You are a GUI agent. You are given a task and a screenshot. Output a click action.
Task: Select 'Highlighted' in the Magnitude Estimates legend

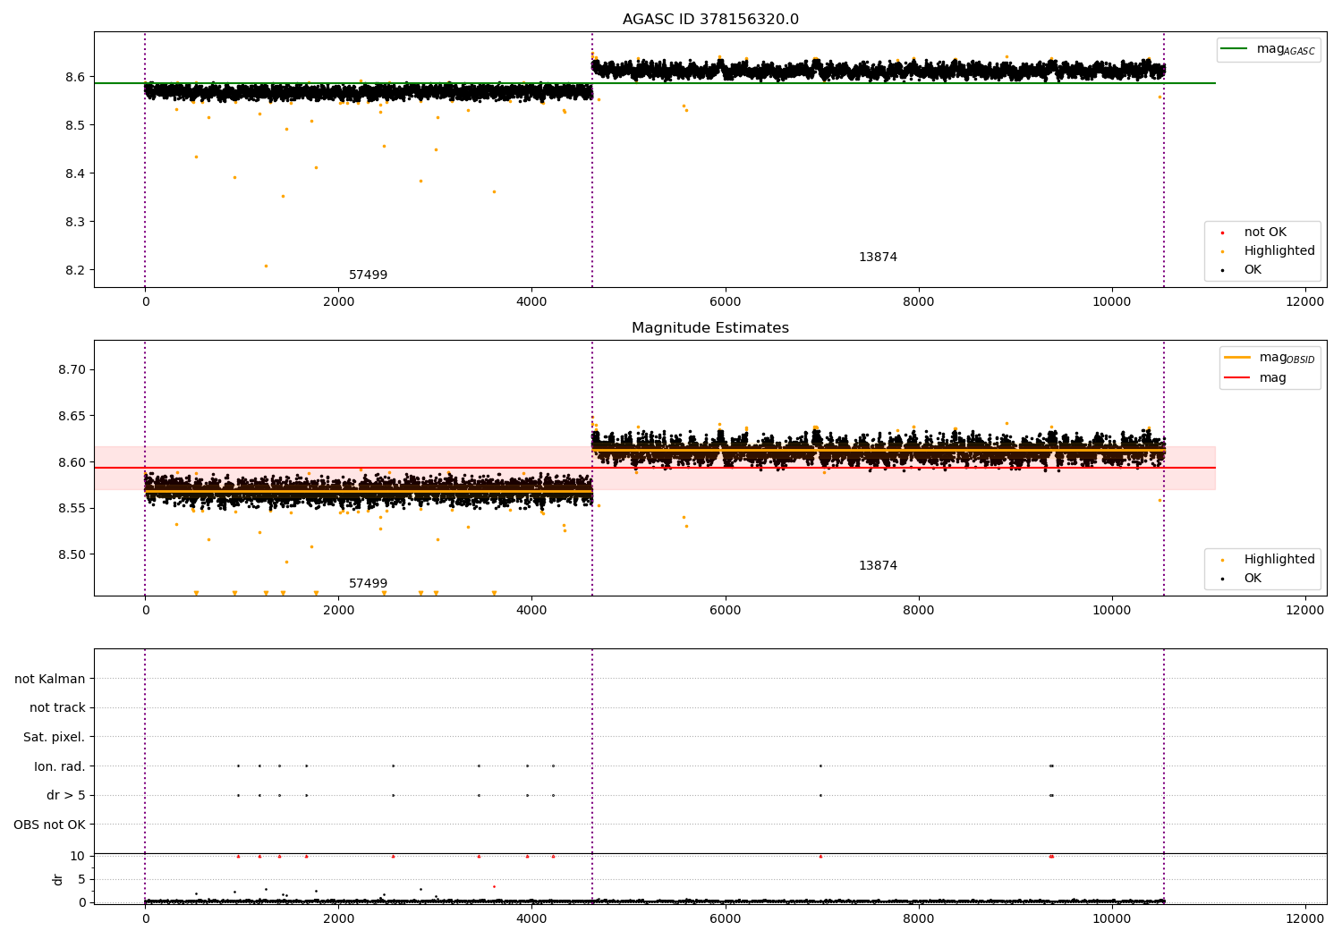(x=1279, y=560)
